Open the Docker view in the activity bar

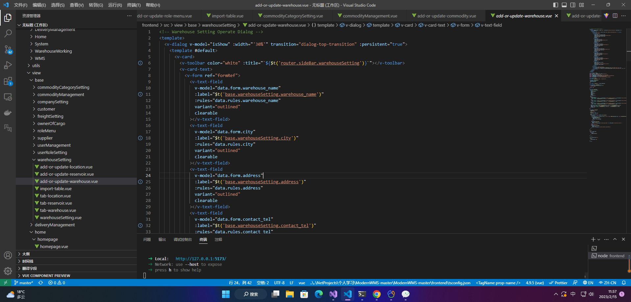coord(8,113)
